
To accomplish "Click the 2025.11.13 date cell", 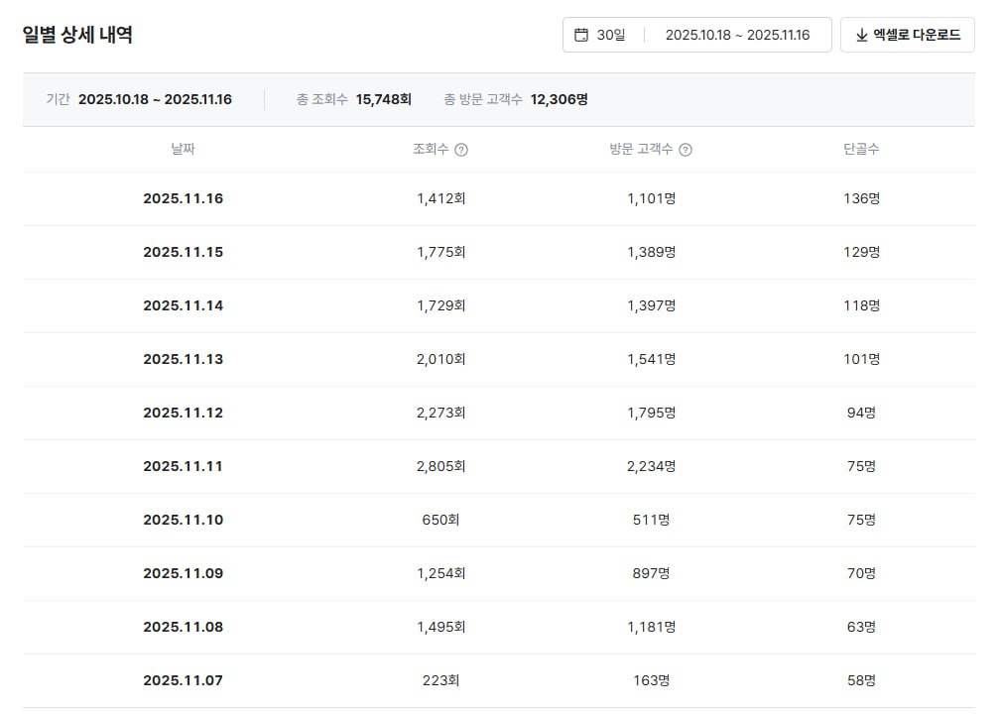I will (183, 359).
